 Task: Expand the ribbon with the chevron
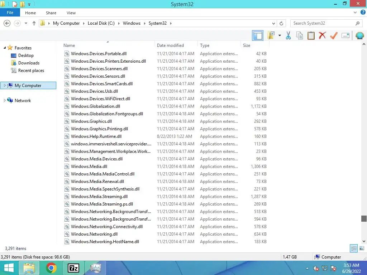pos(355,13)
